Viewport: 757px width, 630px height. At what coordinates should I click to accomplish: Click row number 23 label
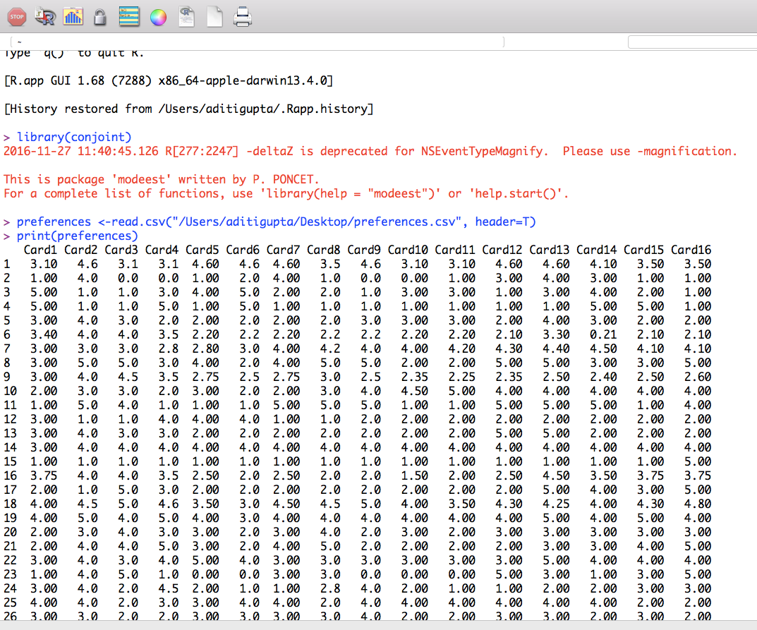pyautogui.click(x=10, y=575)
